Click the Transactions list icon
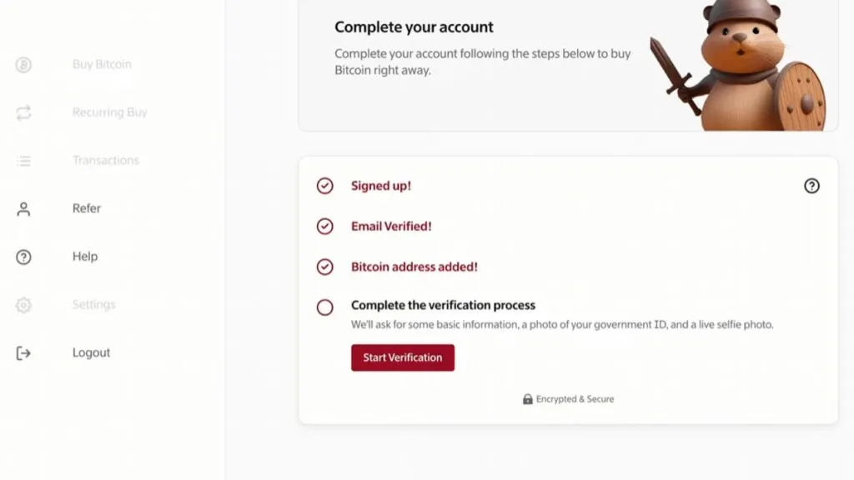This screenshot has width=854, height=480. (x=23, y=161)
